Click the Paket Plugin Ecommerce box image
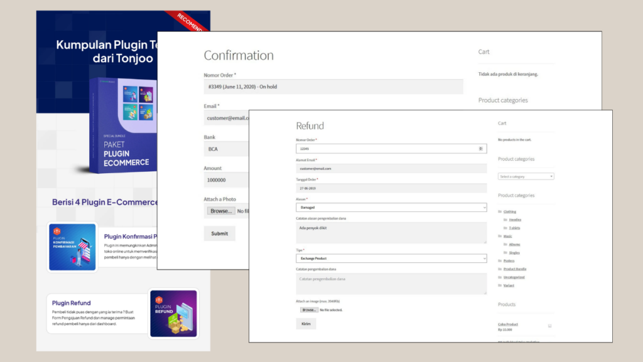This screenshot has height=362, width=643. click(x=123, y=125)
